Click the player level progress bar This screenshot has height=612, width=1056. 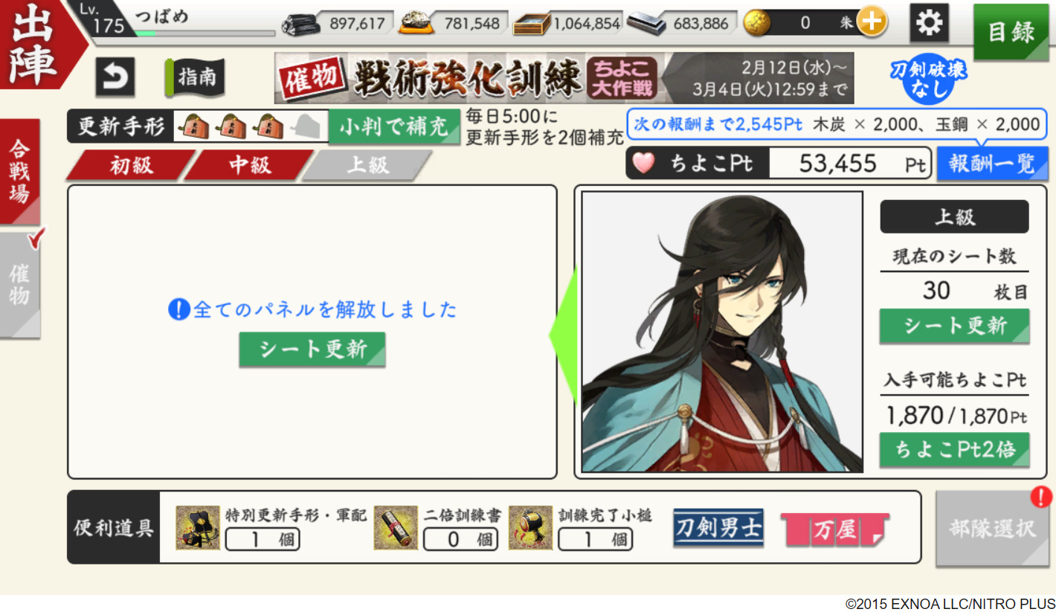point(205,33)
